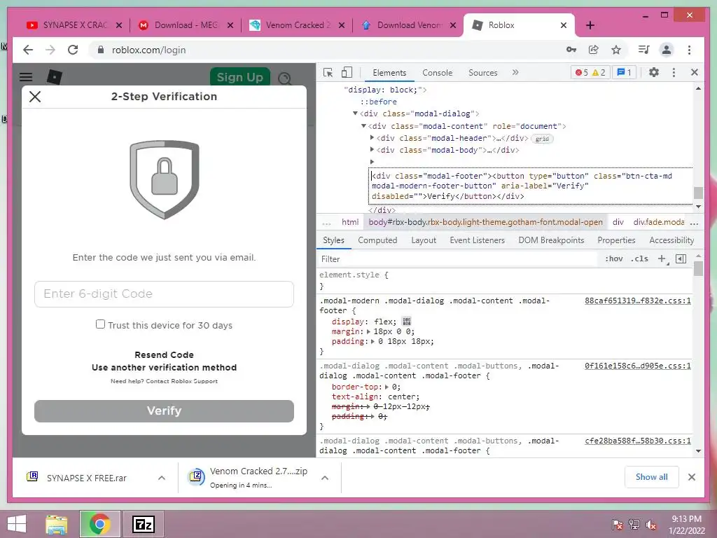Viewport: 717px width, 538px height.
Task: Open File Explorer from the taskbar
Action: [57, 524]
